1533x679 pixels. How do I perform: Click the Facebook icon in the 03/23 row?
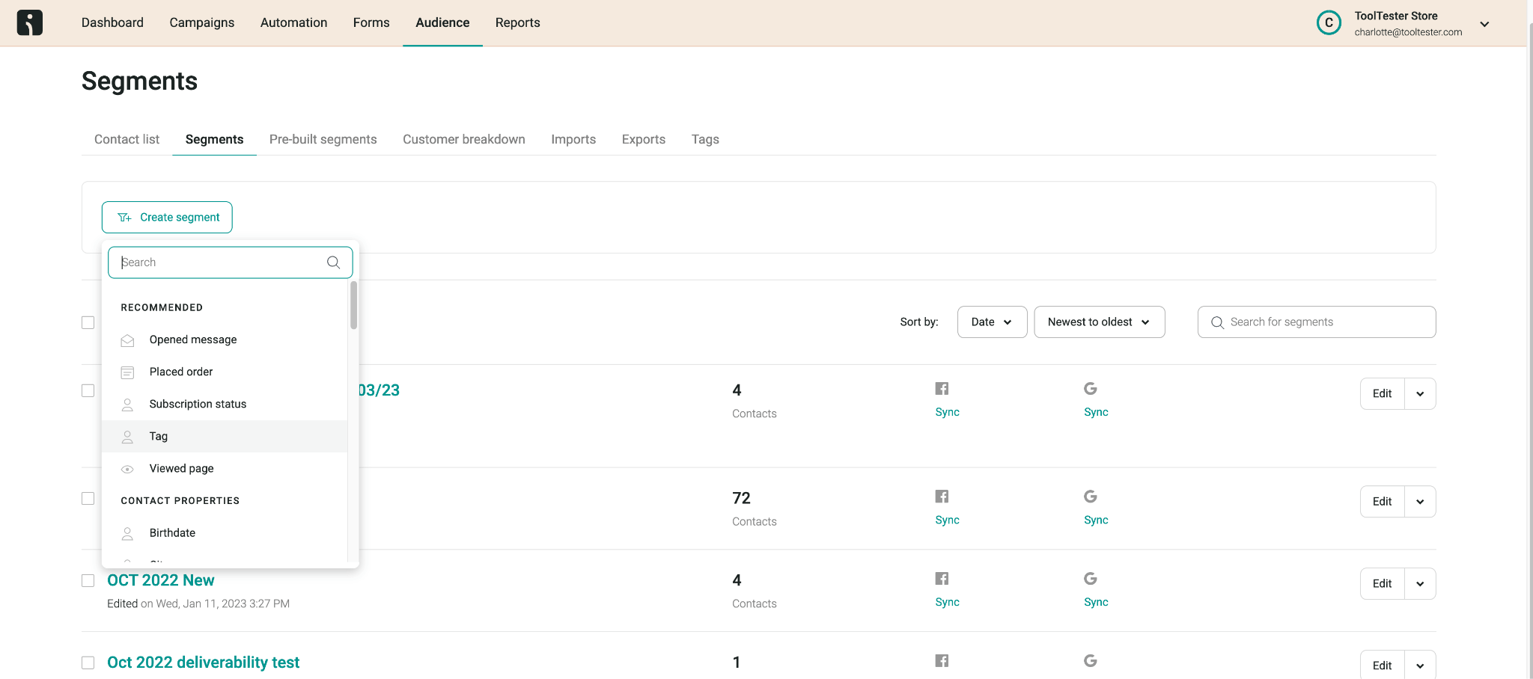tap(942, 388)
